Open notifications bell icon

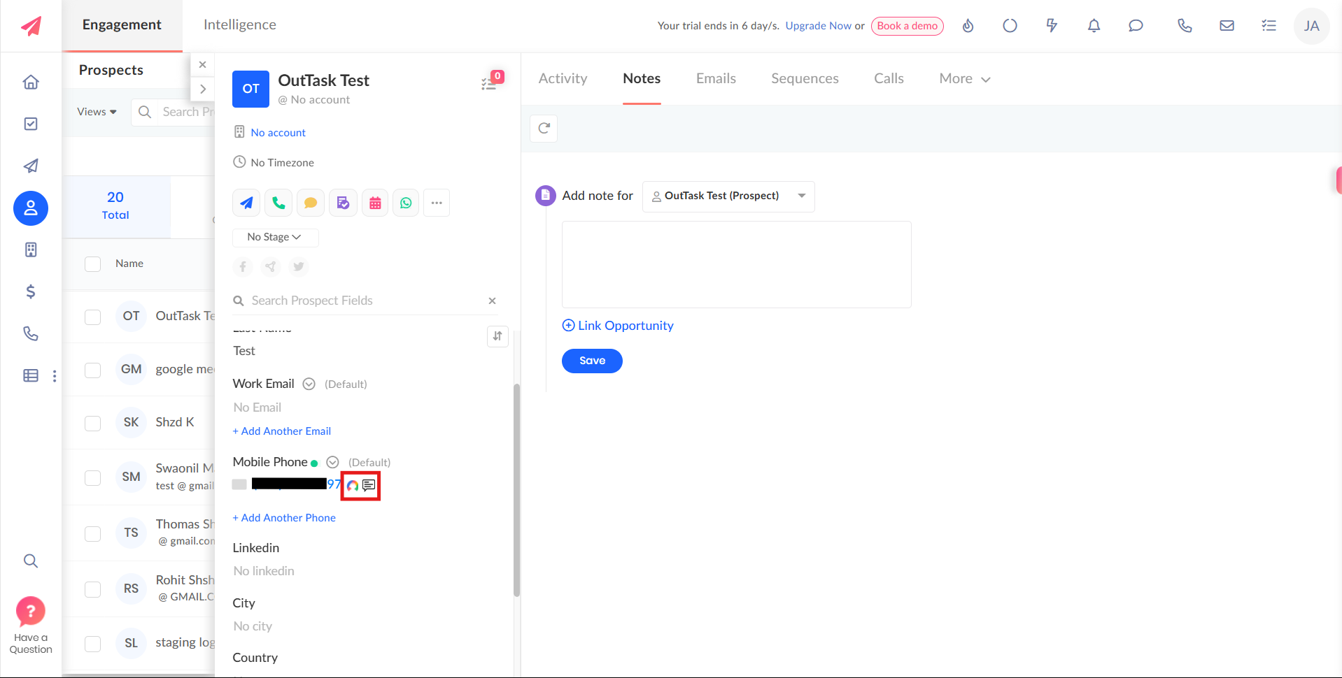click(x=1094, y=26)
